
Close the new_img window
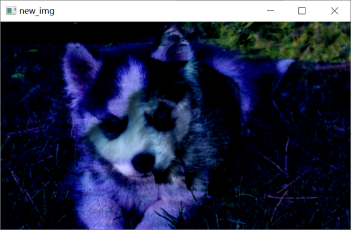click(x=334, y=11)
